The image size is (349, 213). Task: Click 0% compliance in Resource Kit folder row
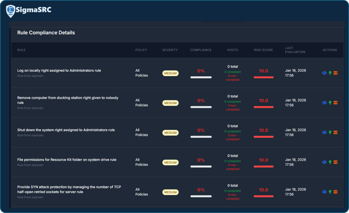[201, 160]
